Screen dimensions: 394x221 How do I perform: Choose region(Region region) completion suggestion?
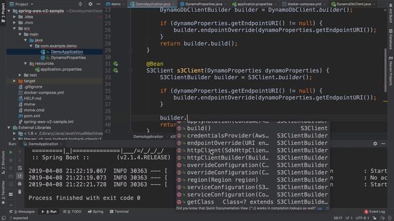[x=253, y=180]
